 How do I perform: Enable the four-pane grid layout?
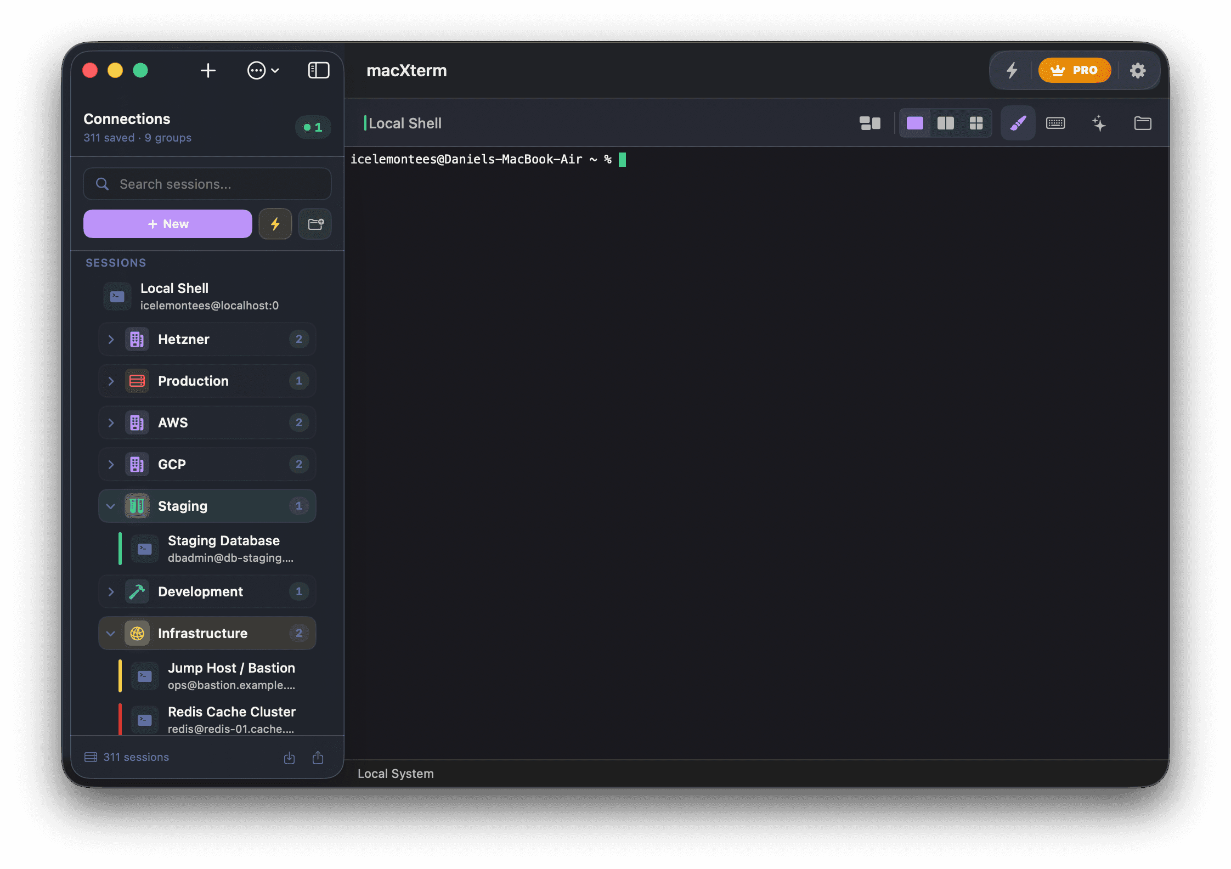pos(977,123)
